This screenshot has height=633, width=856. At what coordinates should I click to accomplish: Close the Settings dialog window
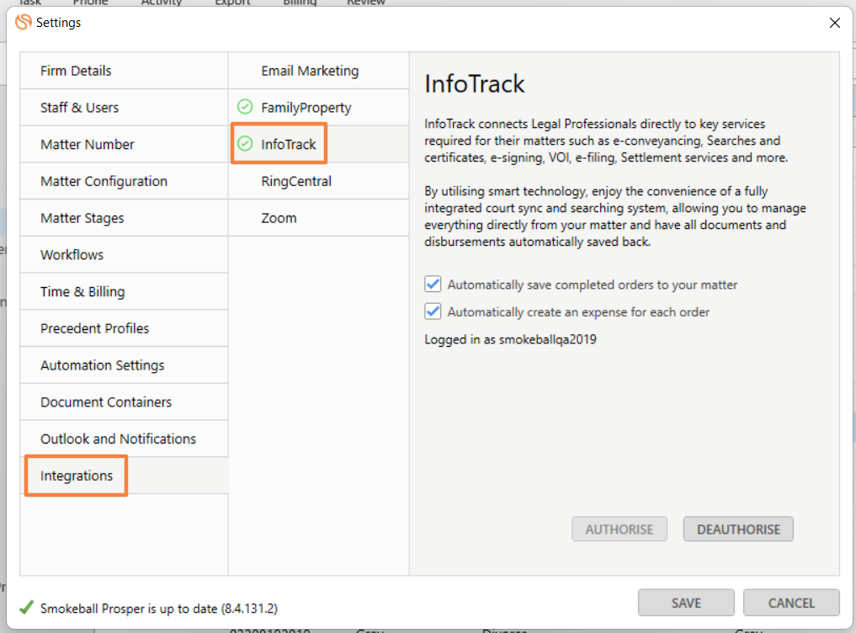coord(834,23)
